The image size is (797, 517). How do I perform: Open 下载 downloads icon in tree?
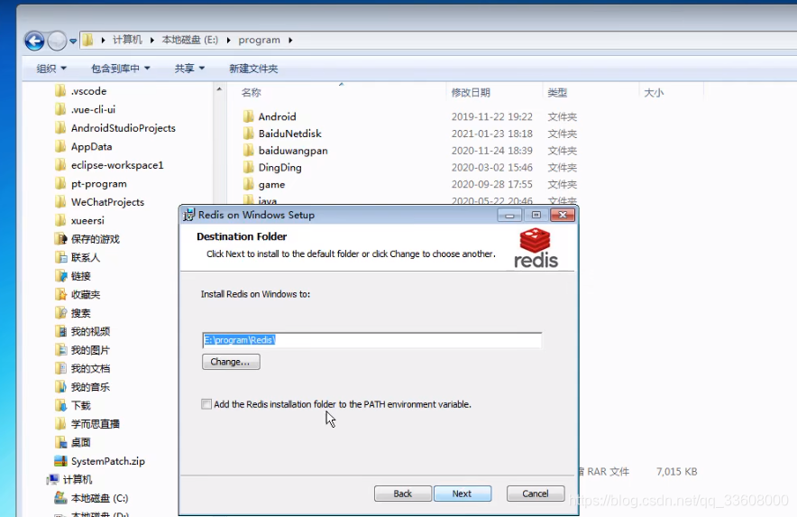pos(60,405)
